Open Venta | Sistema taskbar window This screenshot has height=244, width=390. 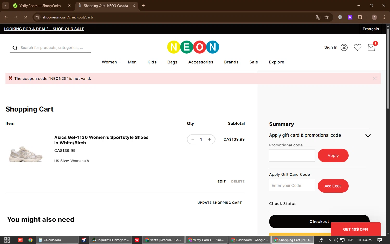point(164,240)
